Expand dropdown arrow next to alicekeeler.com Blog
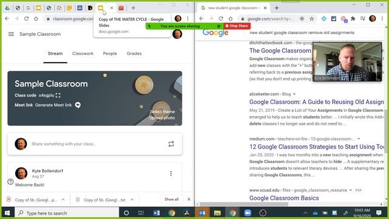 pos(294,94)
